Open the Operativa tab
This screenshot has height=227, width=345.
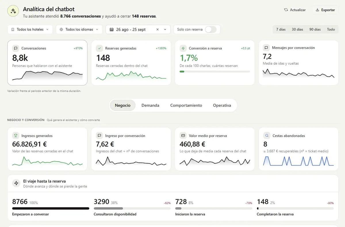point(222,105)
